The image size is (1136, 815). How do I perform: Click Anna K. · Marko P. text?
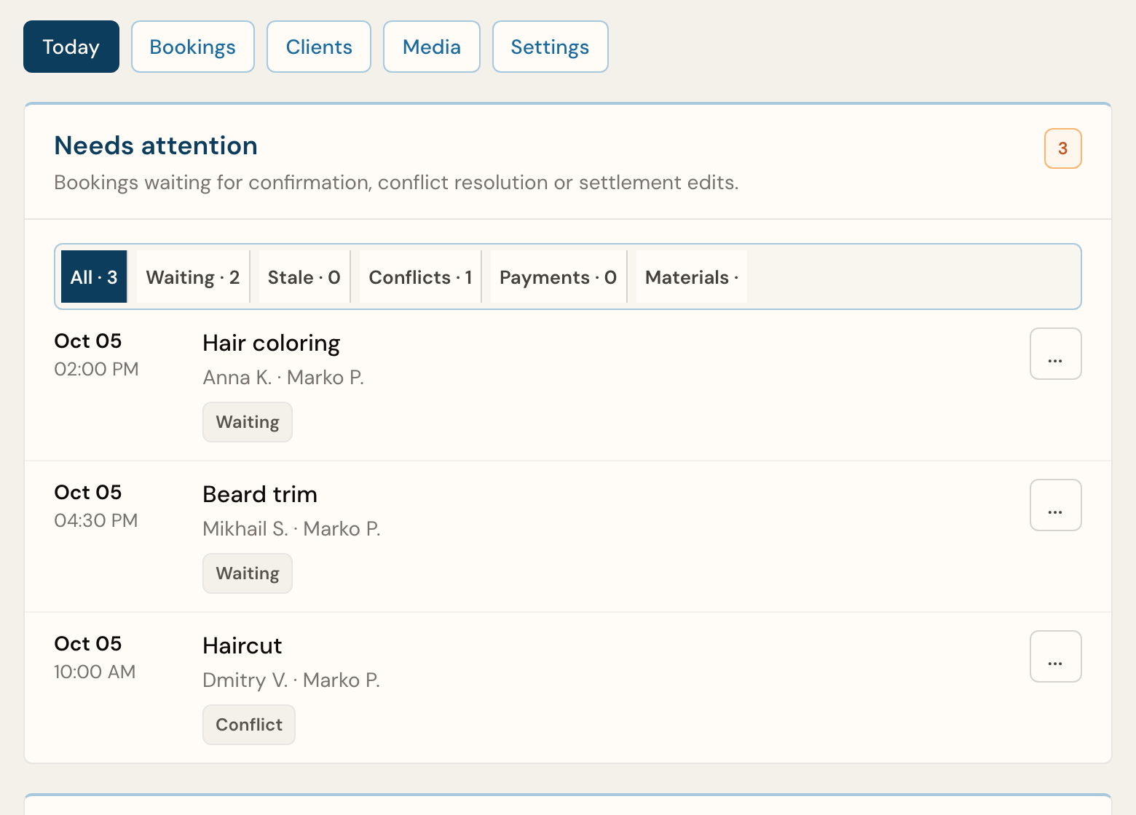(283, 377)
